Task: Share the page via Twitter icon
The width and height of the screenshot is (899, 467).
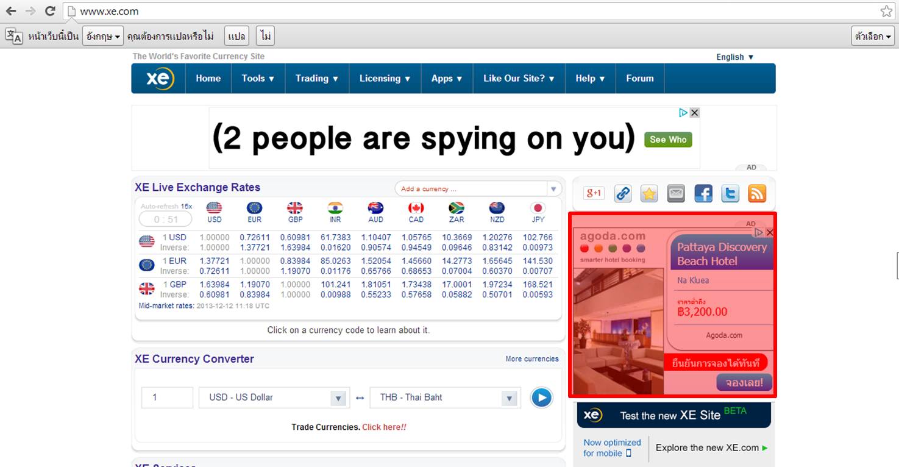Action: pos(730,194)
